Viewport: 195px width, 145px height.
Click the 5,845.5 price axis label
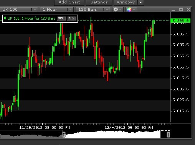point(180,78)
